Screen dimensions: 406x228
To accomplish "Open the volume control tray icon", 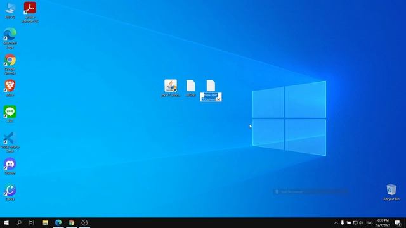I will point(361,222).
